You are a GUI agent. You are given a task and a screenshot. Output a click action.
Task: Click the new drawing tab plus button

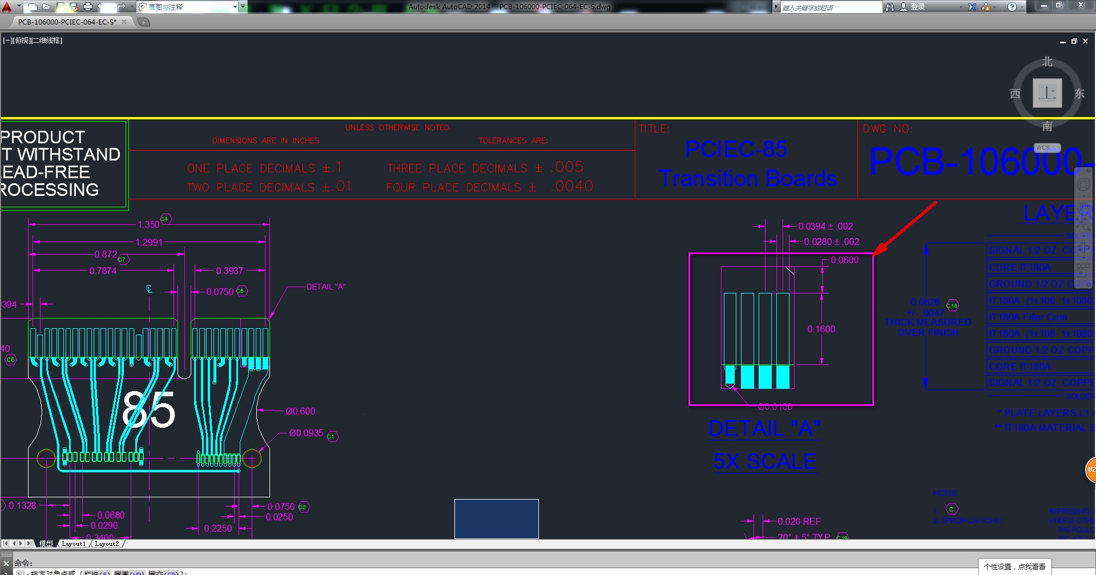(144, 22)
